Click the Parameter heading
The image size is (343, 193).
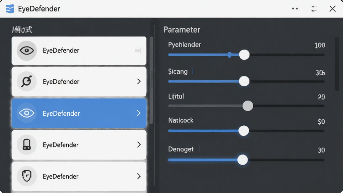[x=182, y=30]
